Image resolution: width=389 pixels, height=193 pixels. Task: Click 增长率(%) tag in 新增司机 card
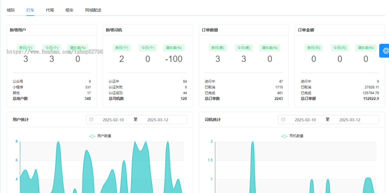tap(174, 48)
